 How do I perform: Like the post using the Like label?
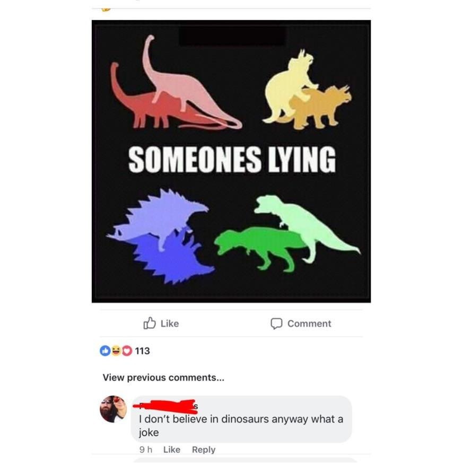(170, 324)
